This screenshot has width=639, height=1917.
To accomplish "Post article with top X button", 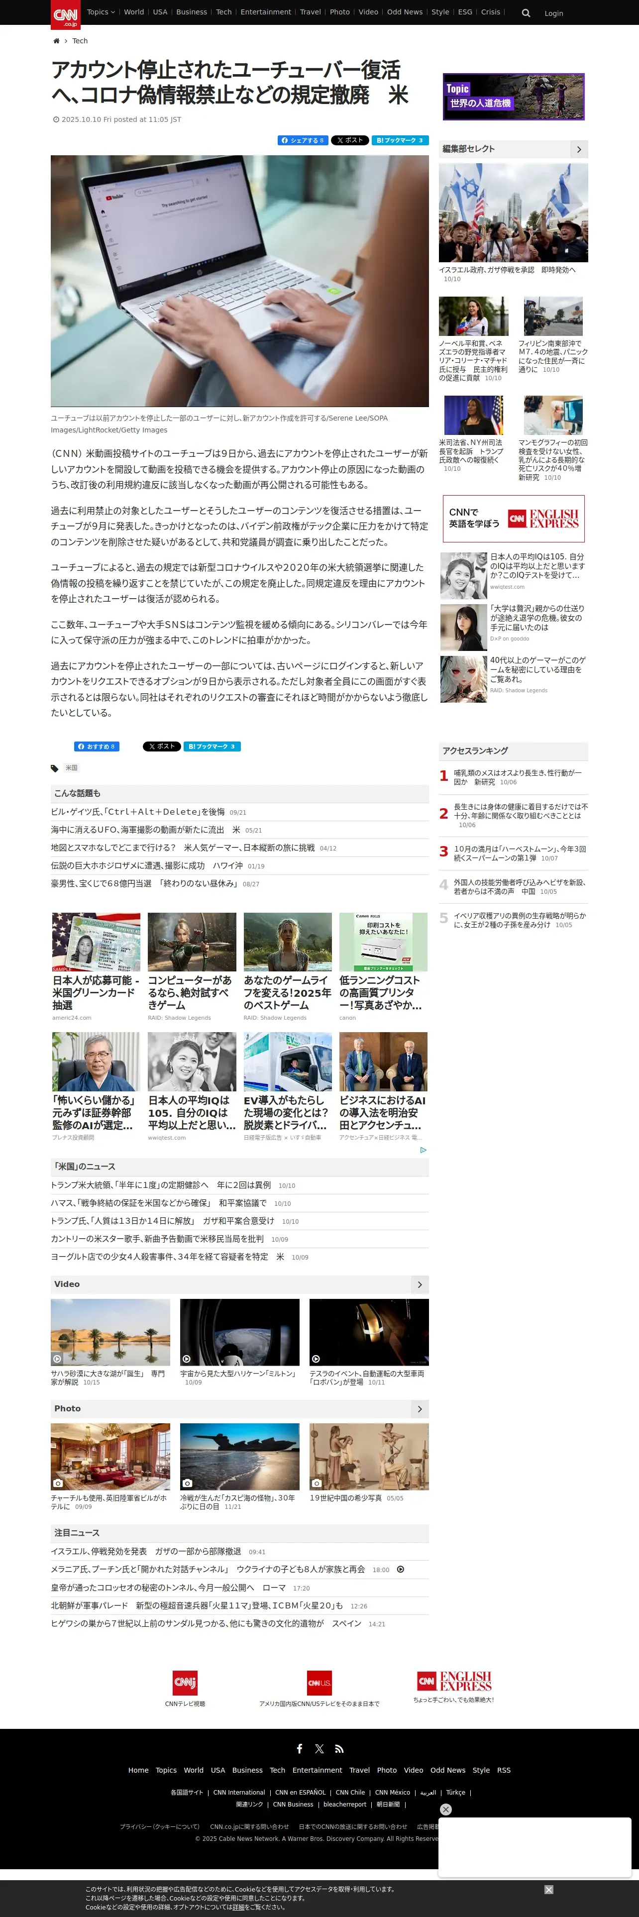I will [350, 140].
